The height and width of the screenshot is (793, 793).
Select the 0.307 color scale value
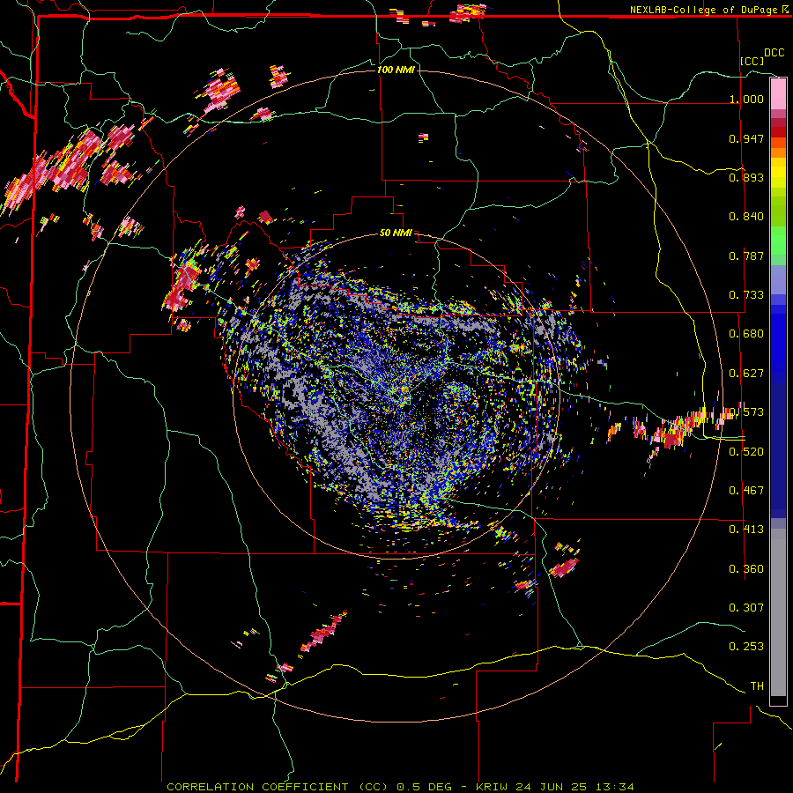pos(746,608)
